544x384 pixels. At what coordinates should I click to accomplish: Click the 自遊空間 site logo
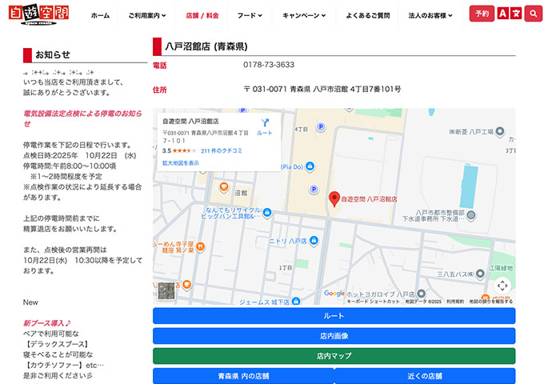click(38, 15)
